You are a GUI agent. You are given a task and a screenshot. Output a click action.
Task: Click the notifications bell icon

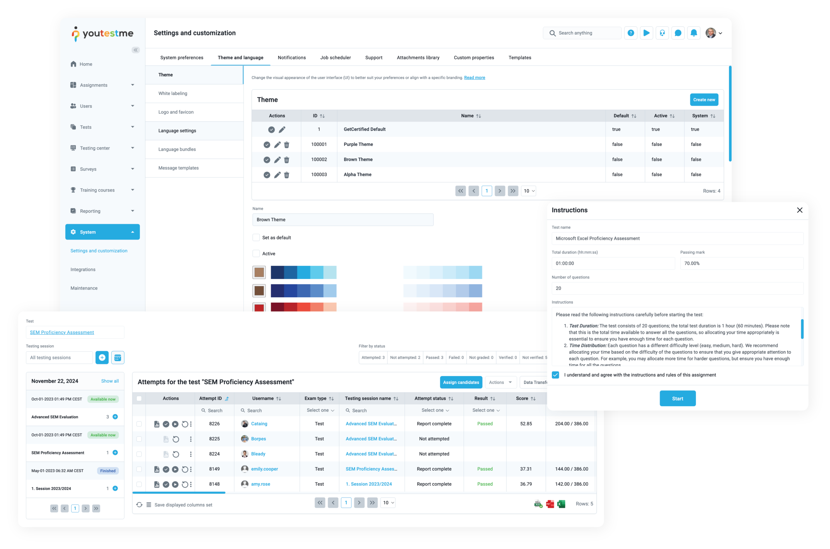coord(694,33)
